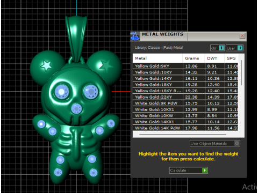The height and width of the screenshot is (193, 258).
Task: Click the star on the left ear
Action: (46, 65)
